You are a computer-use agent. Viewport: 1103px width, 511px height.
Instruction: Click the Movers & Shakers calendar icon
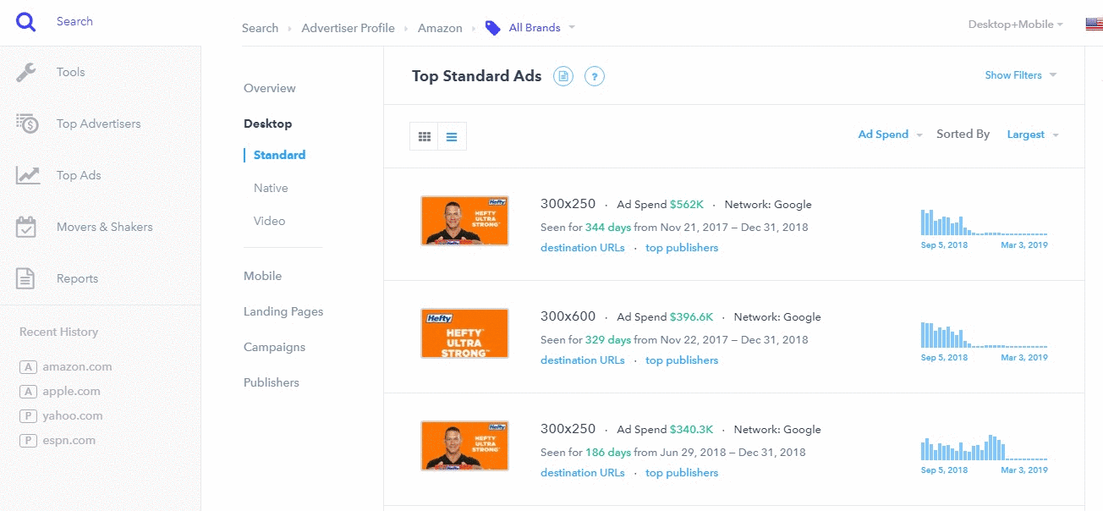(x=26, y=227)
